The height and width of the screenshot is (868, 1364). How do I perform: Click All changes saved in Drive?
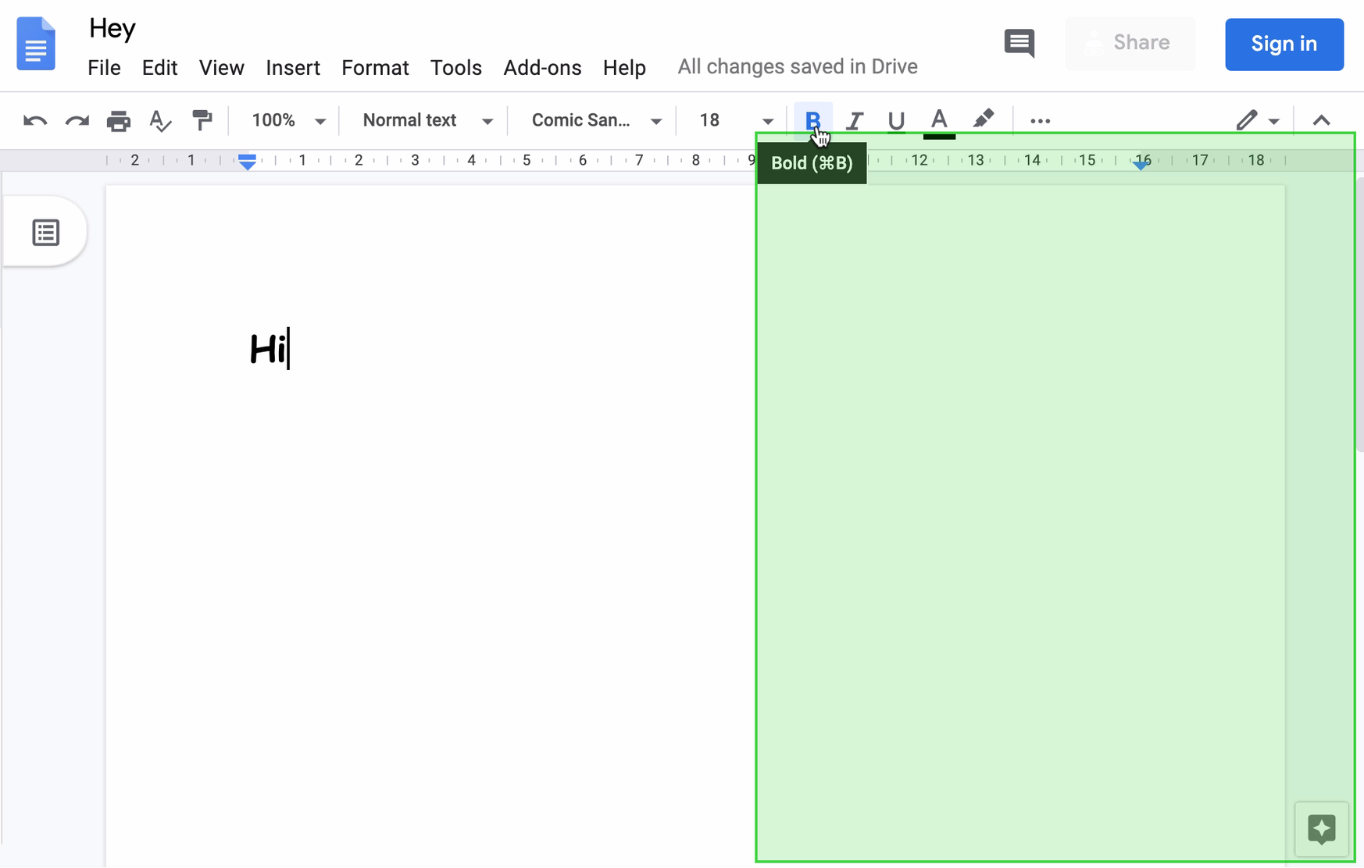(798, 67)
